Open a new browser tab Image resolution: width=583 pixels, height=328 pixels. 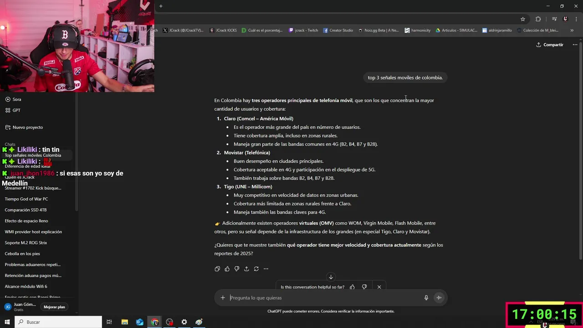[x=161, y=6]
